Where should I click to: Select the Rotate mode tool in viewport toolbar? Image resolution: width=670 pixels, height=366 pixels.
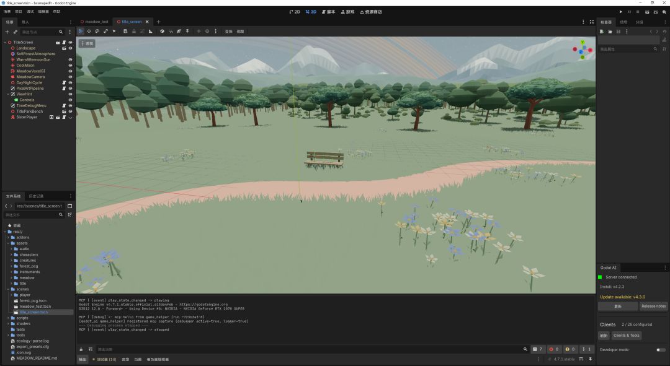pyautogui.click(x=97, y=31)
